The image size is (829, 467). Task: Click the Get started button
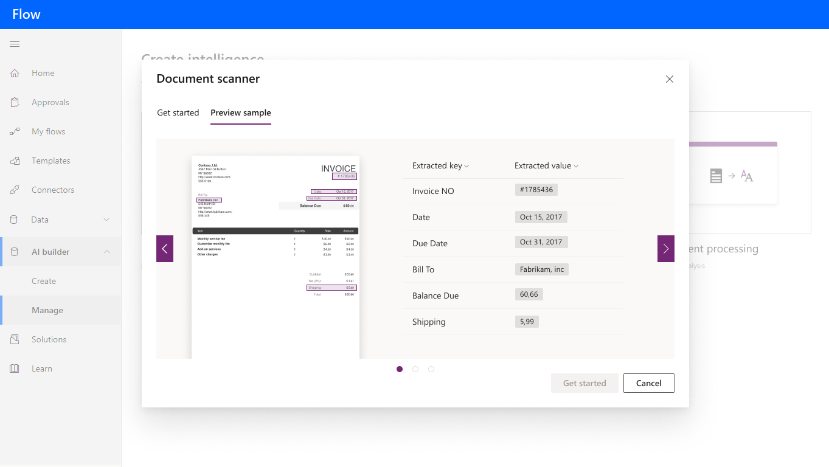pyautogui.click(x=584, y=382)
